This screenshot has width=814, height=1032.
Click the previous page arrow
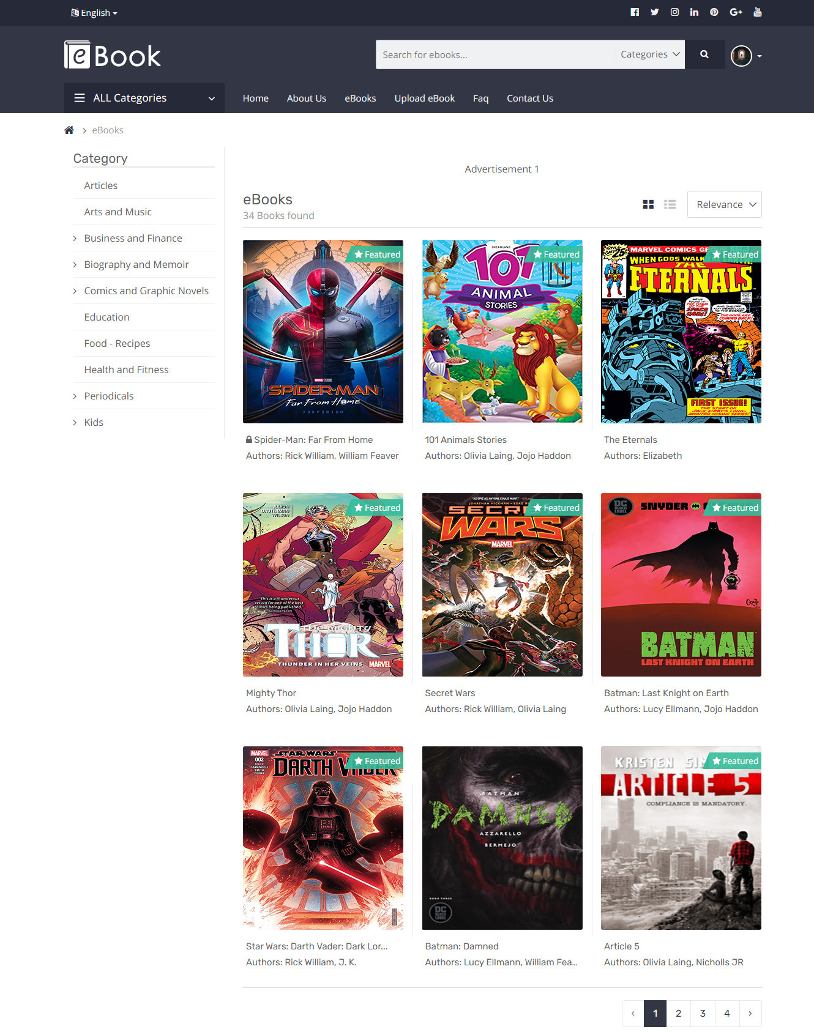633,1014
